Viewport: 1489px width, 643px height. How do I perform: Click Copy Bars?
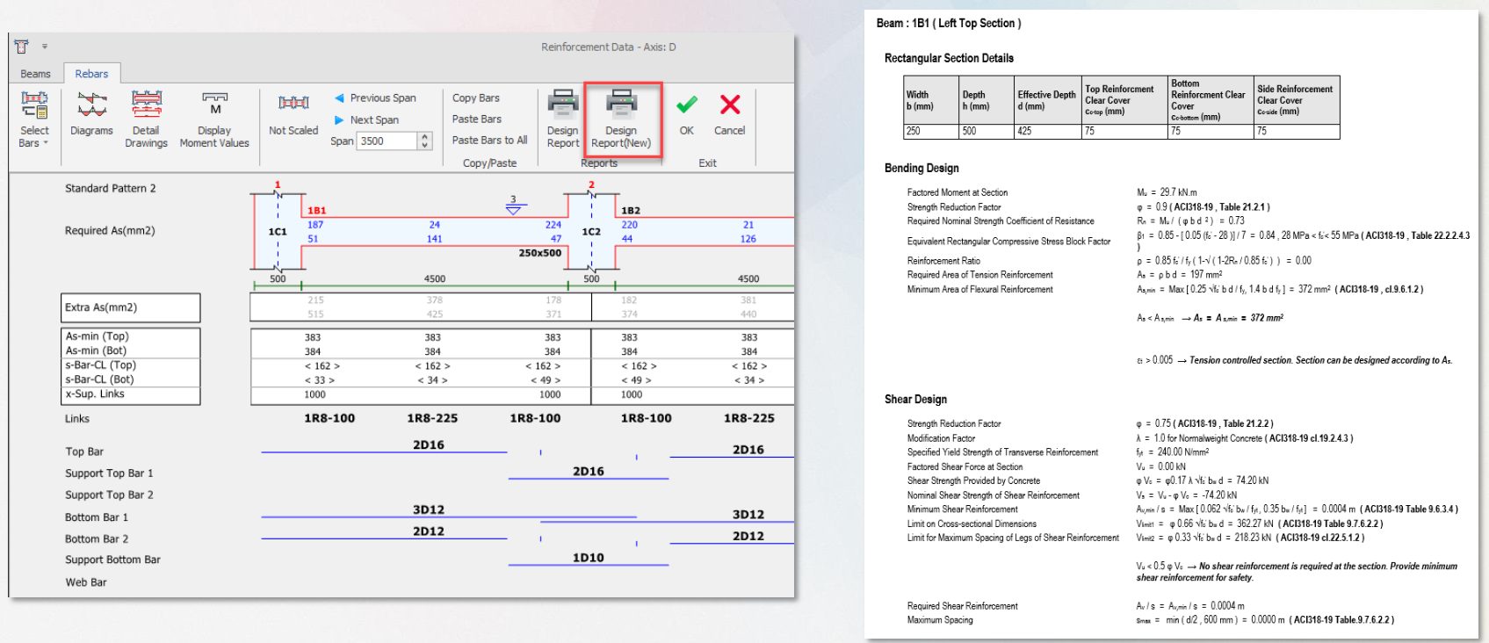(476, 98)
